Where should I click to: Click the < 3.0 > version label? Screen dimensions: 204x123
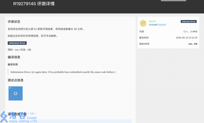click(32, 114)
